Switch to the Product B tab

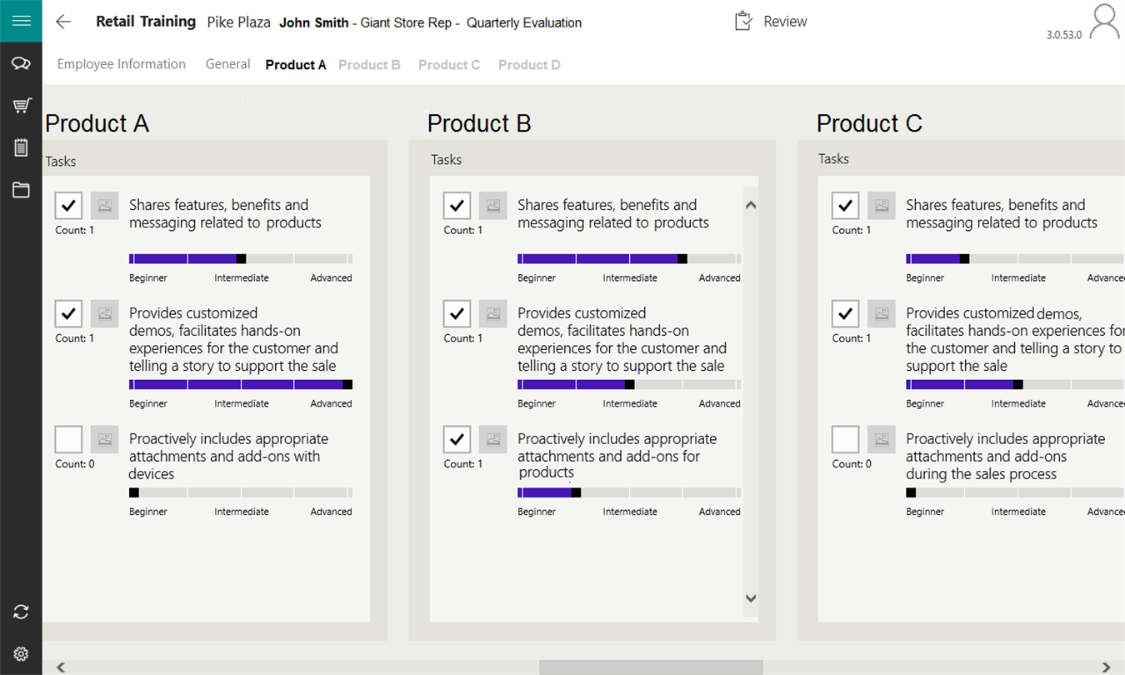(x=369, y=65)
